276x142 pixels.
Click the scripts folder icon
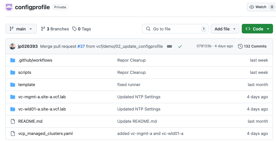[x=13, y=72]
